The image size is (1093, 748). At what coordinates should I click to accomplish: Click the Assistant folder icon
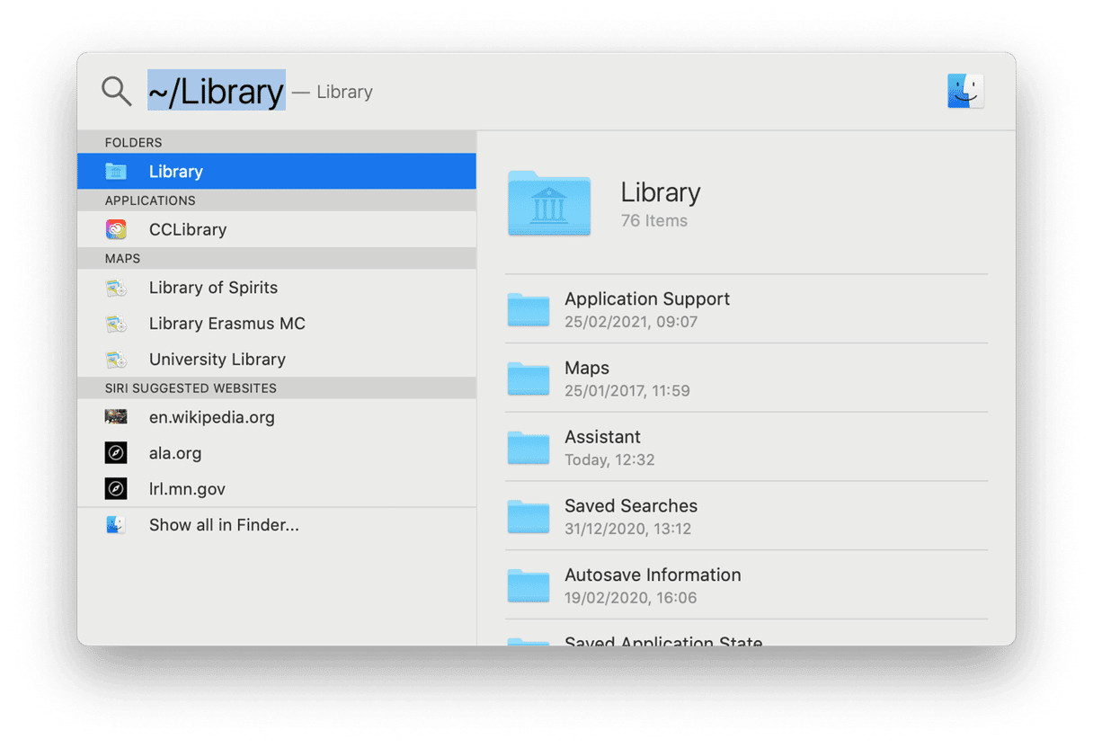pyautogui.click(x=529, y=448)
